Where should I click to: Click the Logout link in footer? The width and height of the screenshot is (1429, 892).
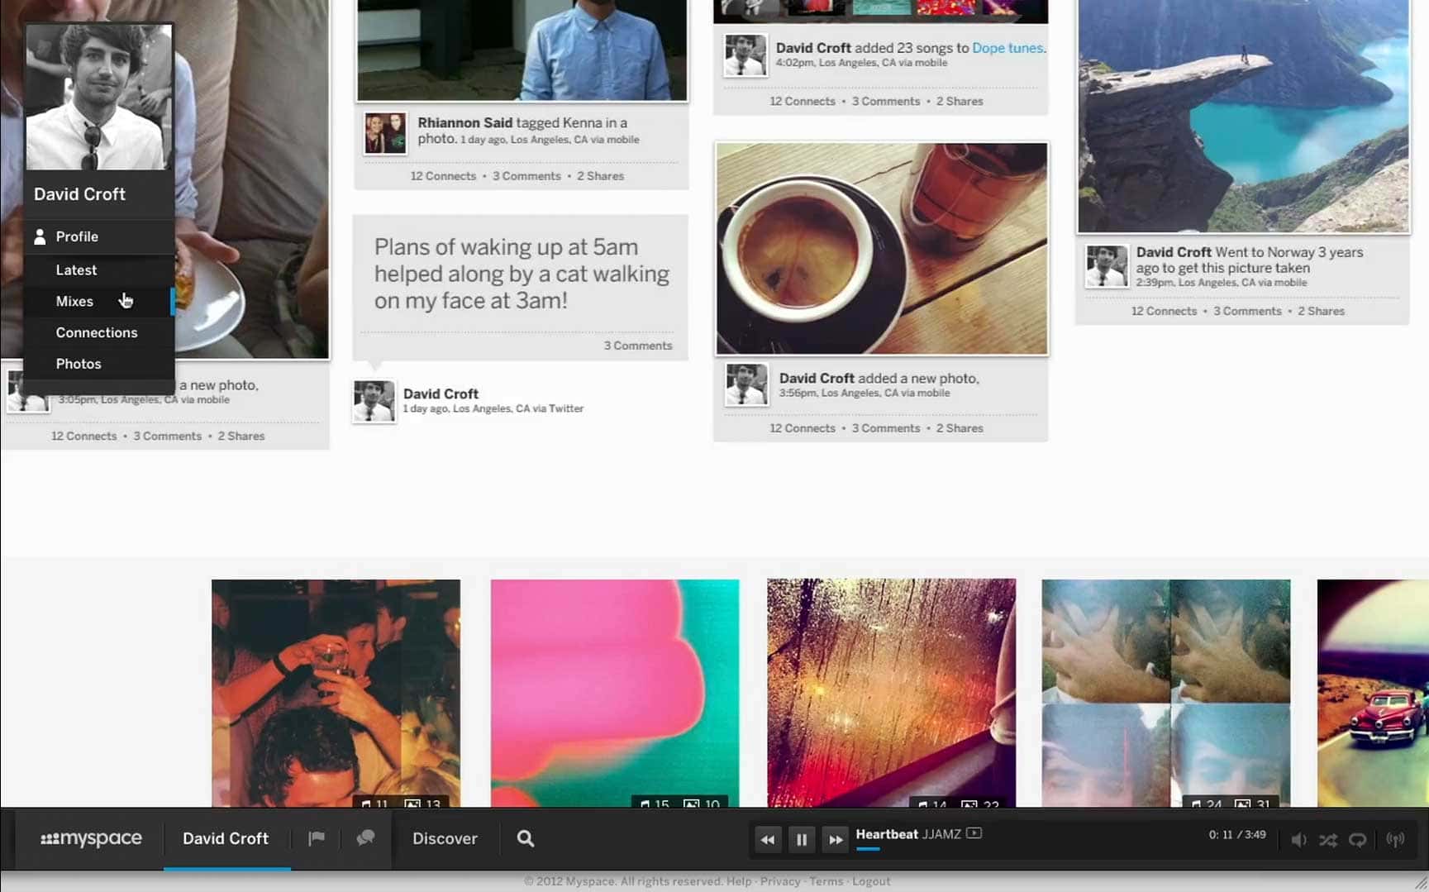click(x=871, y=881)
